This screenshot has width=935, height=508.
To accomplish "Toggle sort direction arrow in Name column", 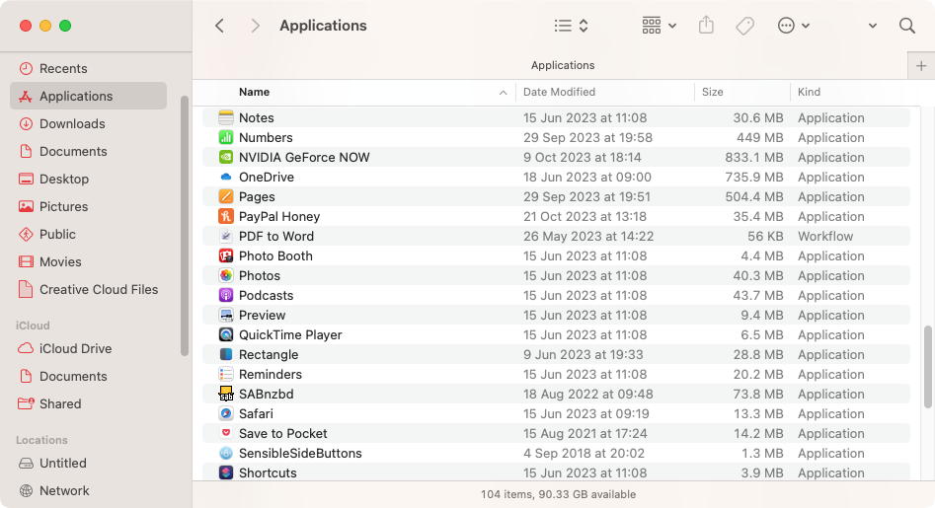I will 503,93.
